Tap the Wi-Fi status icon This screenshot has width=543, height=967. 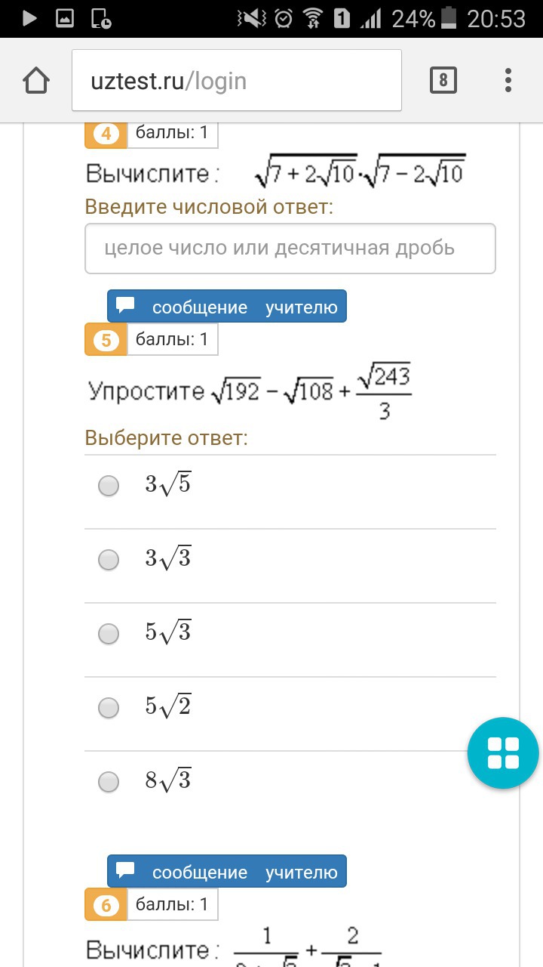(x=312, y=18)
